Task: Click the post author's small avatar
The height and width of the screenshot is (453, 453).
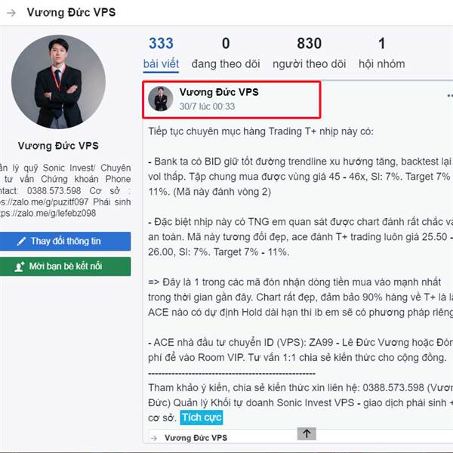Action: coord(161,98)
